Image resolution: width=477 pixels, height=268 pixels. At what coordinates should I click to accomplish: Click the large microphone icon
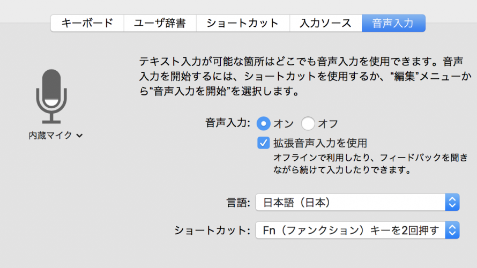point(51,96)
